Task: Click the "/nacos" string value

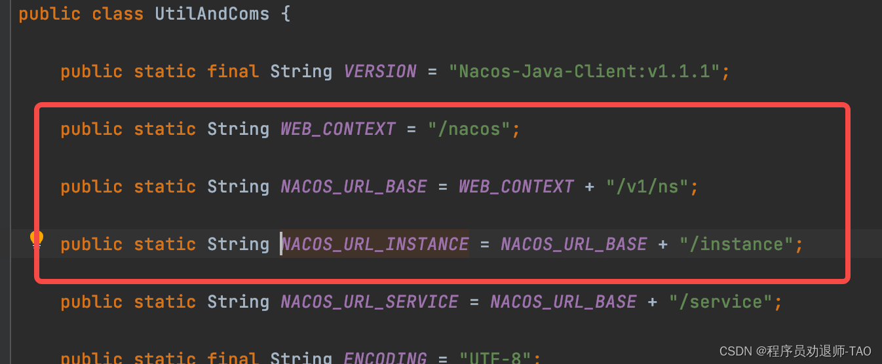Action: (x=469, y=129)
